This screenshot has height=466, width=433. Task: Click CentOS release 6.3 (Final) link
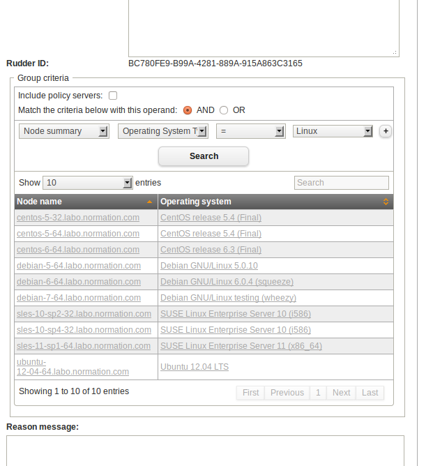(211, 250)
